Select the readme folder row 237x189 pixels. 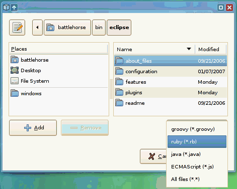[x=171, y=103]
